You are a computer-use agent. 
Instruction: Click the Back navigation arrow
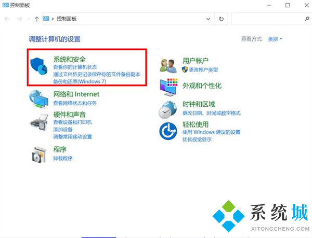point(7,19)
